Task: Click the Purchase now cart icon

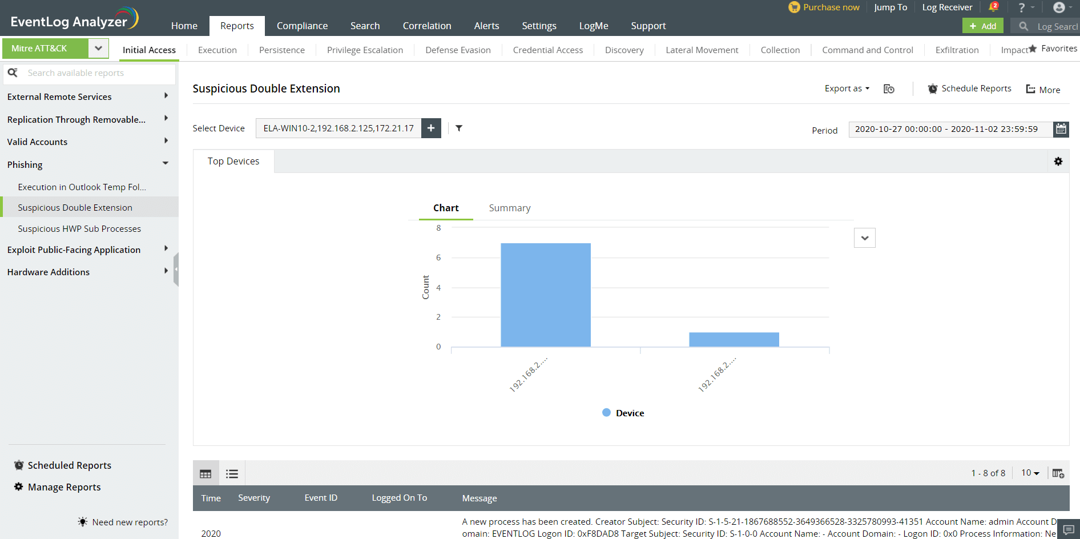Action: click(x=794, y=7)
